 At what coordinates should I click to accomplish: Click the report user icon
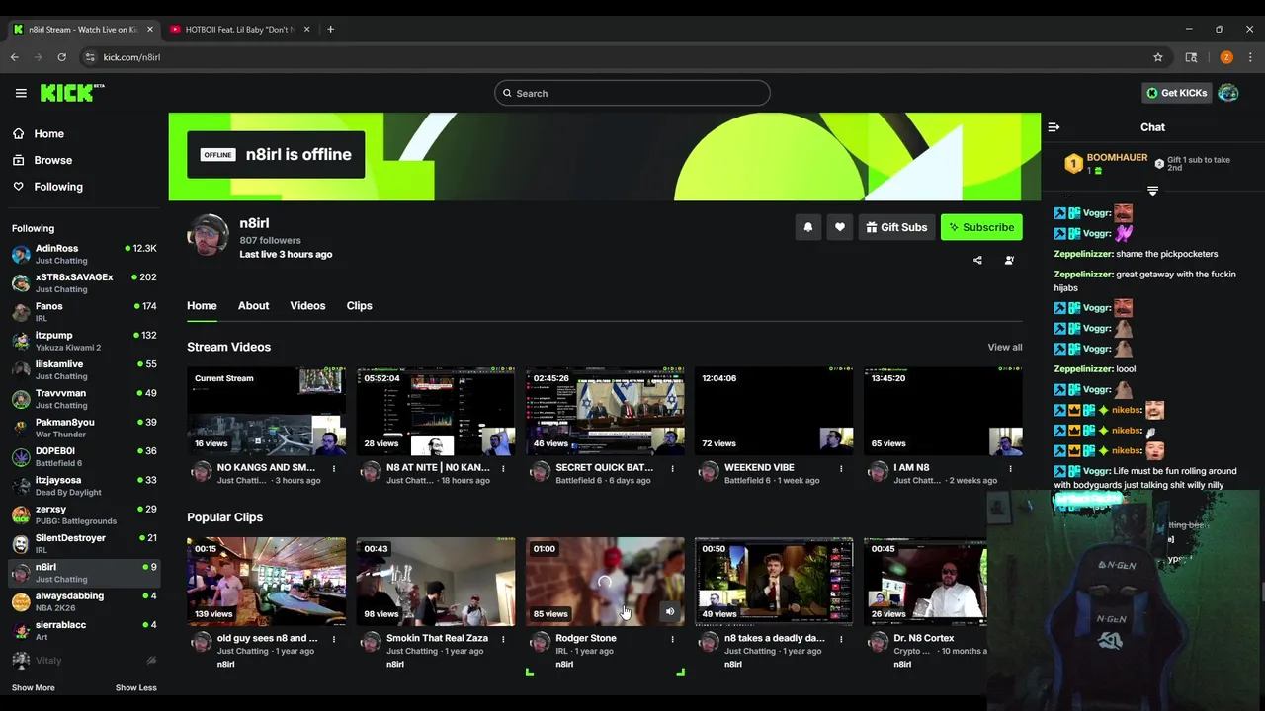point(1009,261)
